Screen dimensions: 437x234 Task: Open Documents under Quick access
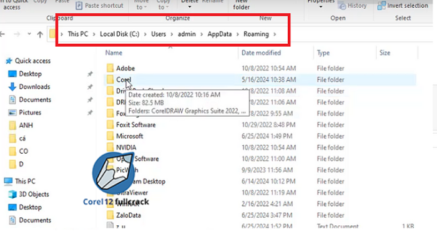[x=35, y=99]
